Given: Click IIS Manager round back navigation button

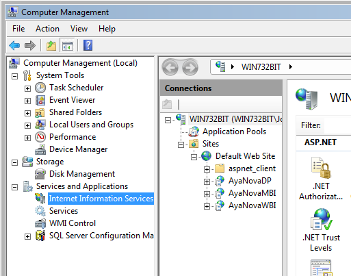Looking at the screenshot, I should pos(170,68).
